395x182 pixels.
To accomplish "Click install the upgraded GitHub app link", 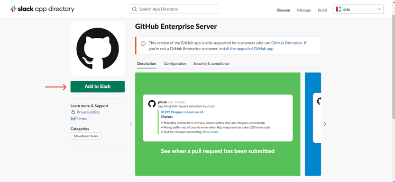I will pos(246,49).
